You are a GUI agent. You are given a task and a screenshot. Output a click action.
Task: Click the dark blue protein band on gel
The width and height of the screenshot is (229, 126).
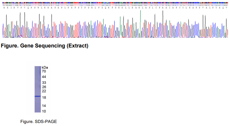[38, 96]
